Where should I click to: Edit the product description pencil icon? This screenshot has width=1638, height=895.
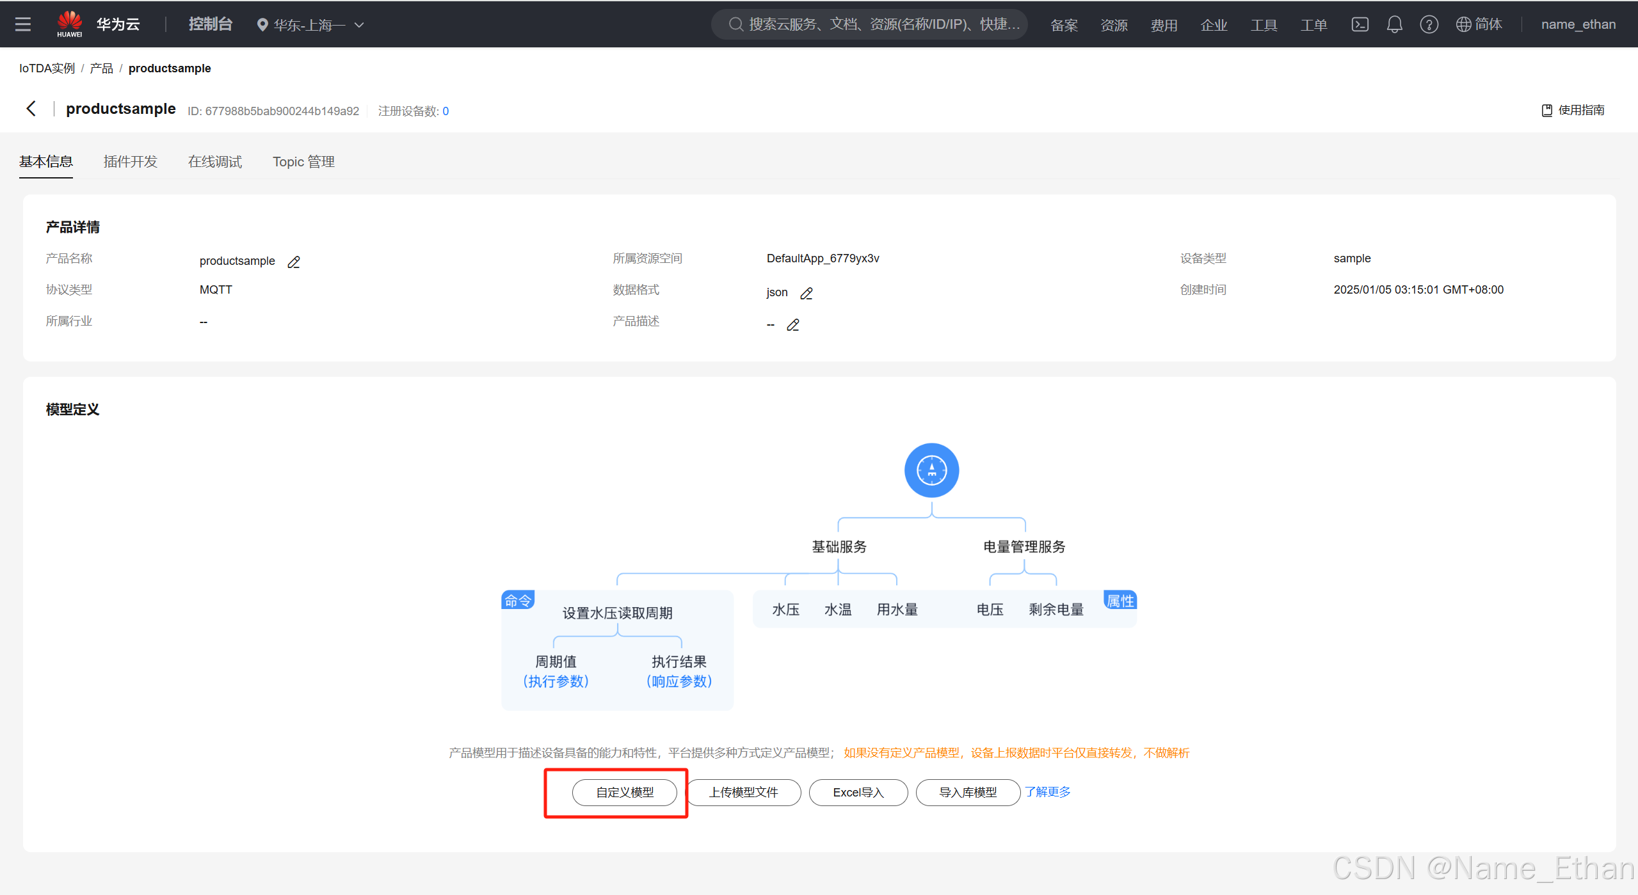click(793, 325)
